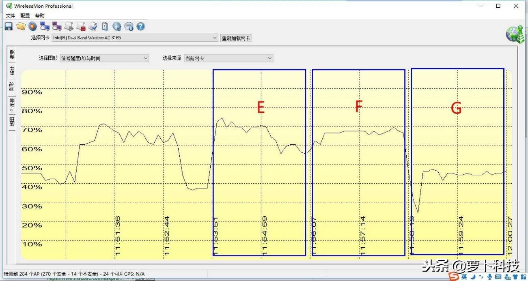This screenshot has height=281, width=528.
Task: Click the moon icon in IME bar
Action: coord(473,277)
